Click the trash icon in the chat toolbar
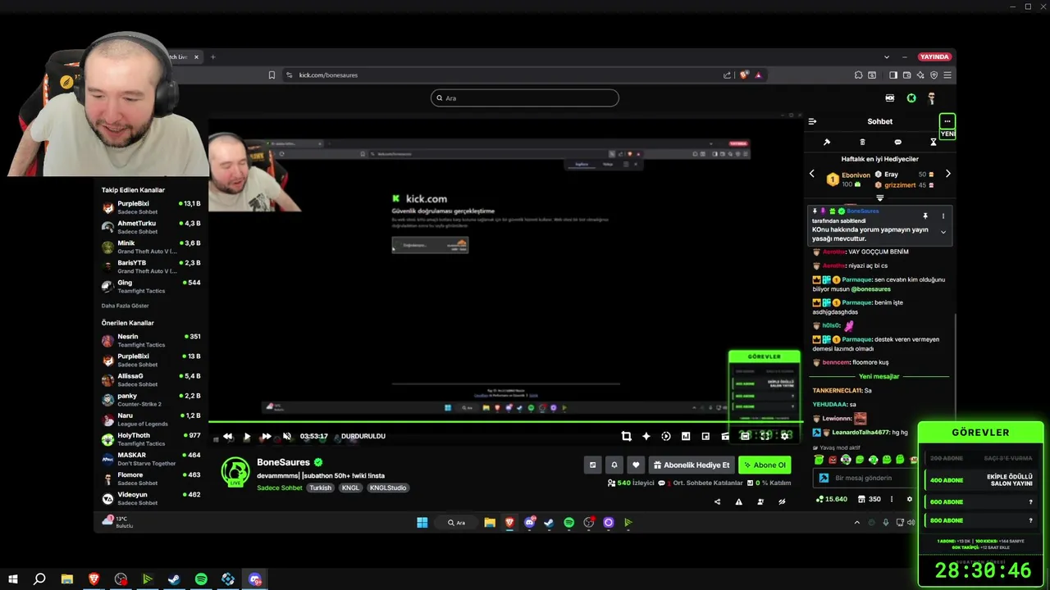Image resolution: width=1050 pixels, height=590 pixels. tap(862, 142)
